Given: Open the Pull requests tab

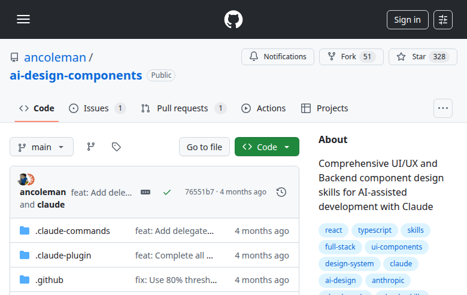Looking at the screenshot, I should (183, 108).
